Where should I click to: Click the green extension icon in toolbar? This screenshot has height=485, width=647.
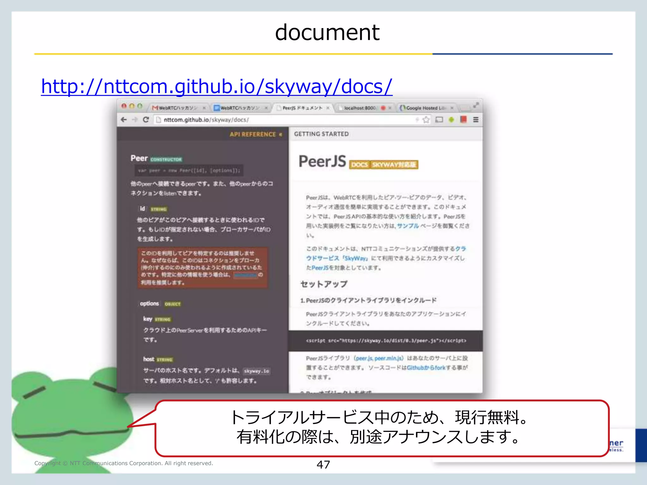pyautogui.click(x=451, y=120)
